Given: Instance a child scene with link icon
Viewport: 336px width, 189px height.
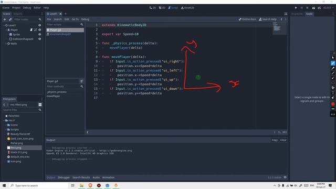Looking at the screenshot, I should click(x=10, y=19).
